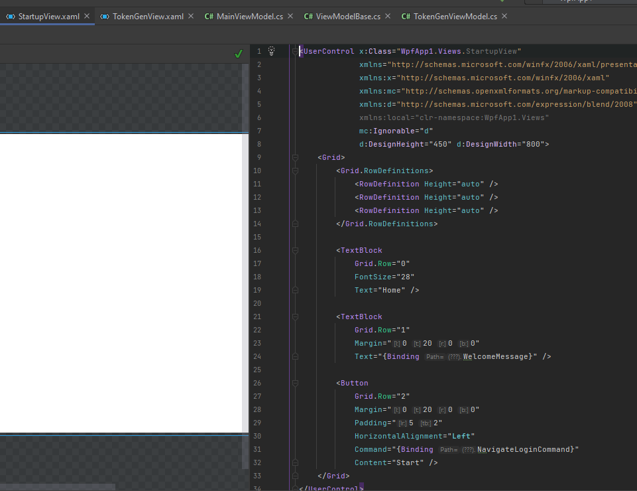Open the MainViewModel.cs tab

tap(249, 16)
